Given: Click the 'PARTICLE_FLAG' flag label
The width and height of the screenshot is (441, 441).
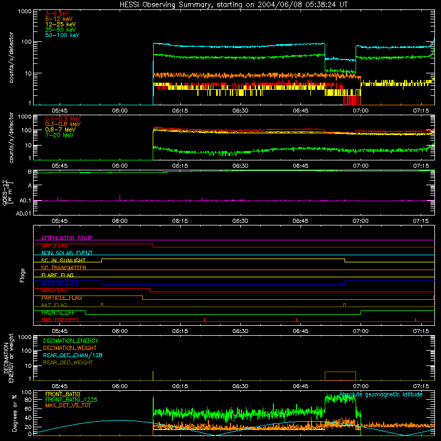Looking at the screenshot, I should coord(62,298).
